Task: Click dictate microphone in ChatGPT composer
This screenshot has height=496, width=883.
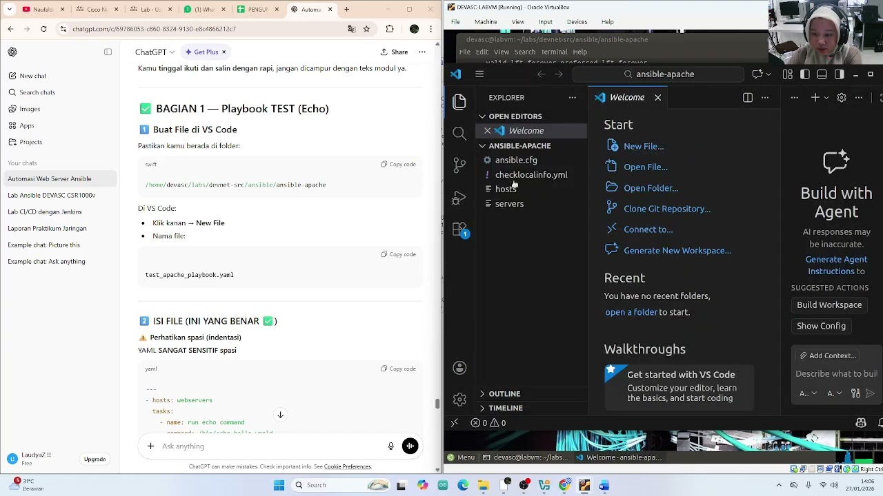Action: 390,446
